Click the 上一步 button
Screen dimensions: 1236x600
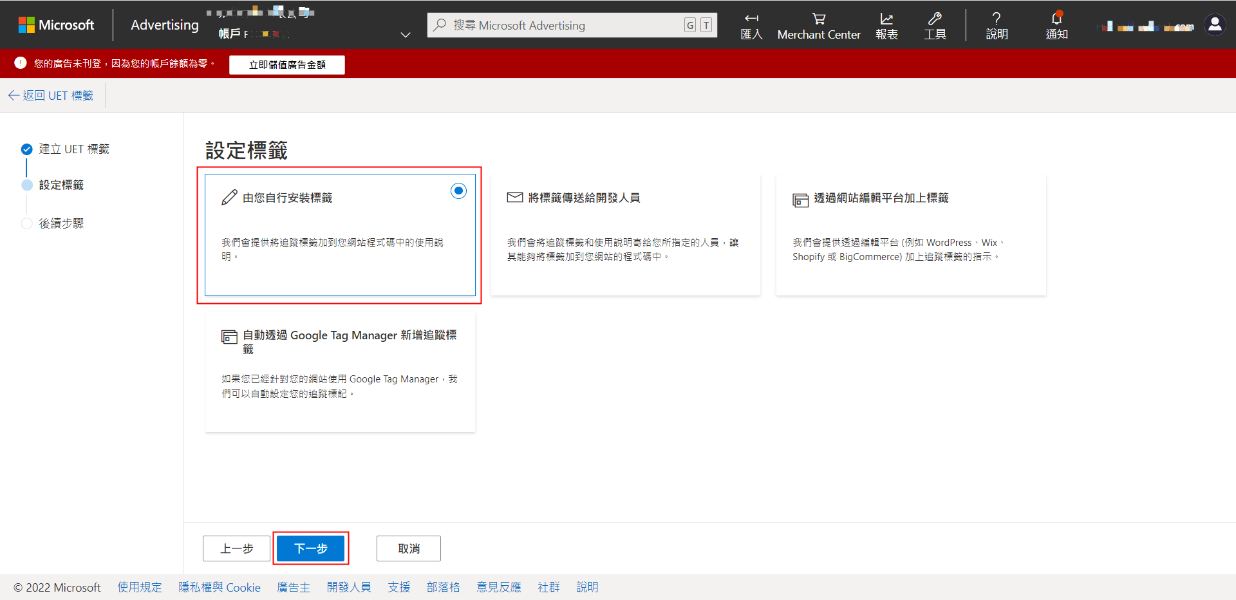pos(236,548)
